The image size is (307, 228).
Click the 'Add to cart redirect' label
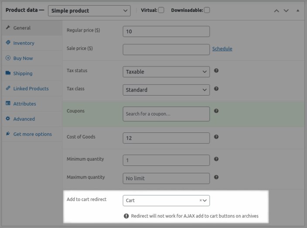[86, 199]
